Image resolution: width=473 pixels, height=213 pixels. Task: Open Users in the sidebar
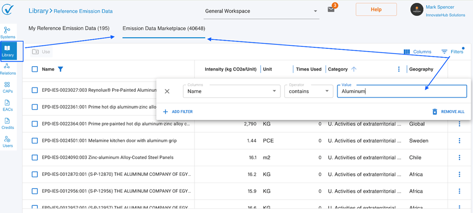coord(8,141)
